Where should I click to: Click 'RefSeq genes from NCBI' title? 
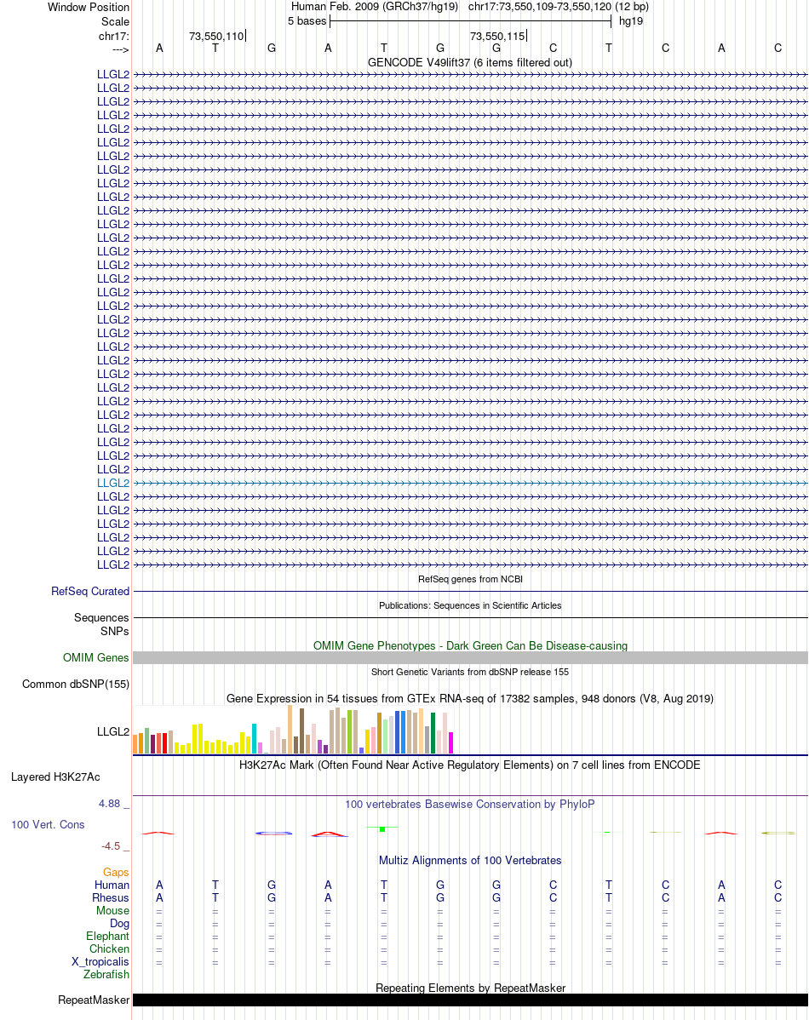click(x=471, y=579)
